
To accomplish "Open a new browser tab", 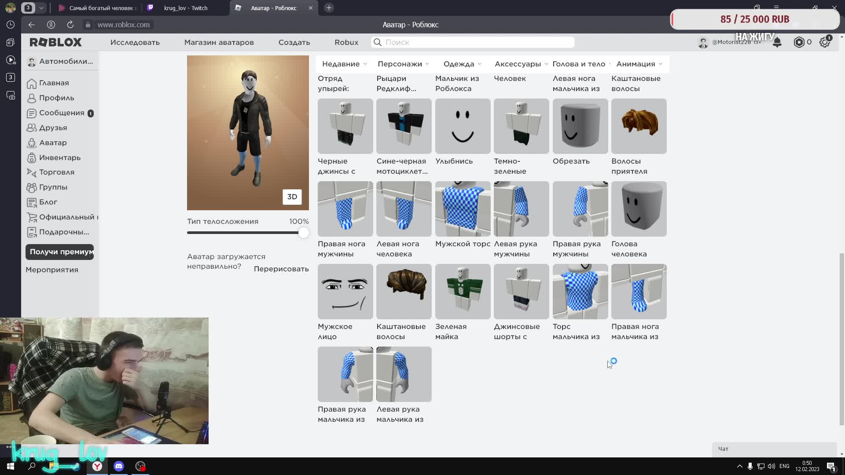I will (329, 8).
